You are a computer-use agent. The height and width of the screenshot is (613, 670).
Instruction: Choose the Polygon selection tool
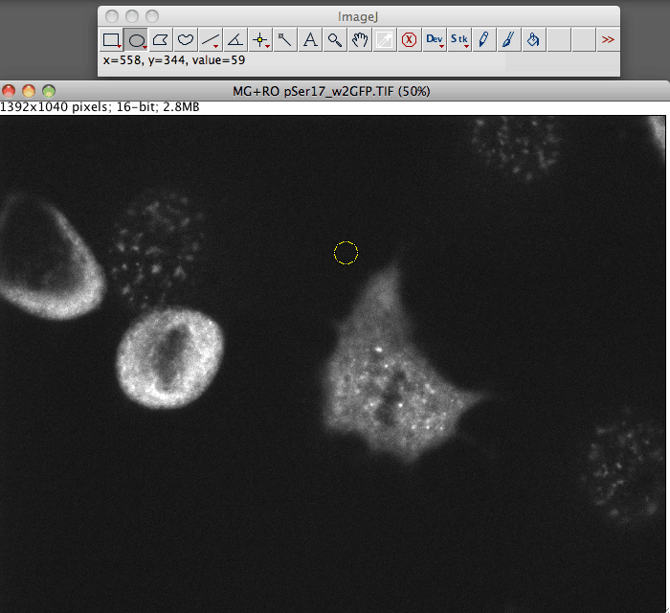click(x=162, y=39)
